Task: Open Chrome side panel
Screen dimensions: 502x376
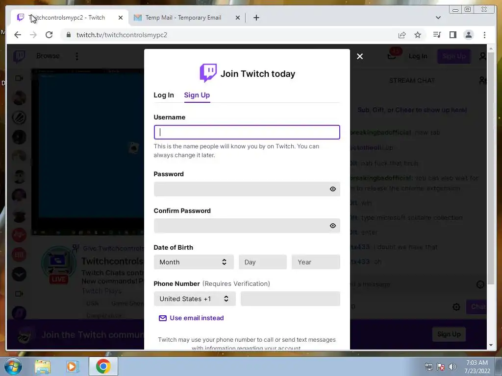Action: click(452, 35)
